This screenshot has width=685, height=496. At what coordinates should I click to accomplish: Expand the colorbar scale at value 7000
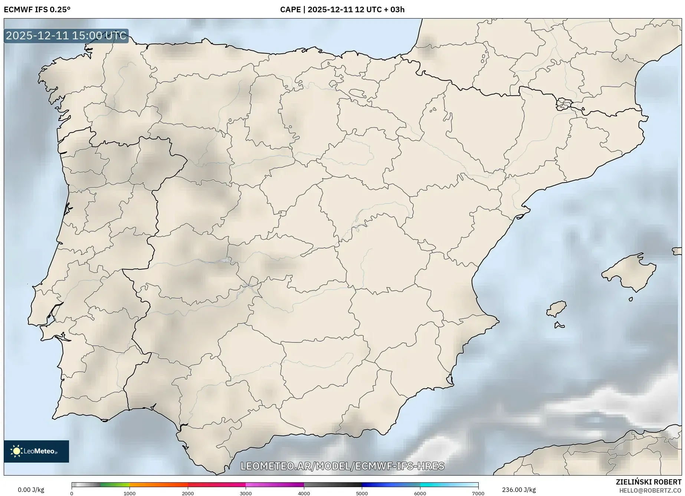pyautogui.click(x=478, y=493)
